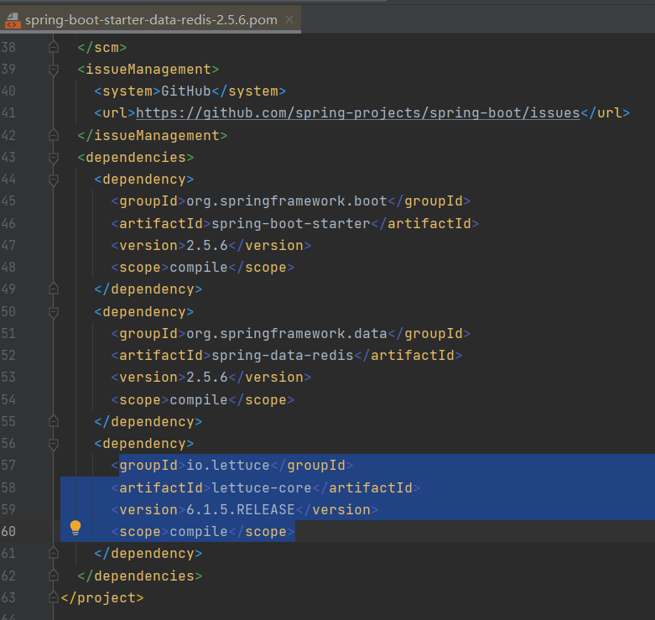Click the fold end marker on line 61
The width and height of the screenshot is (655, 620).
(x=54, y=553)
